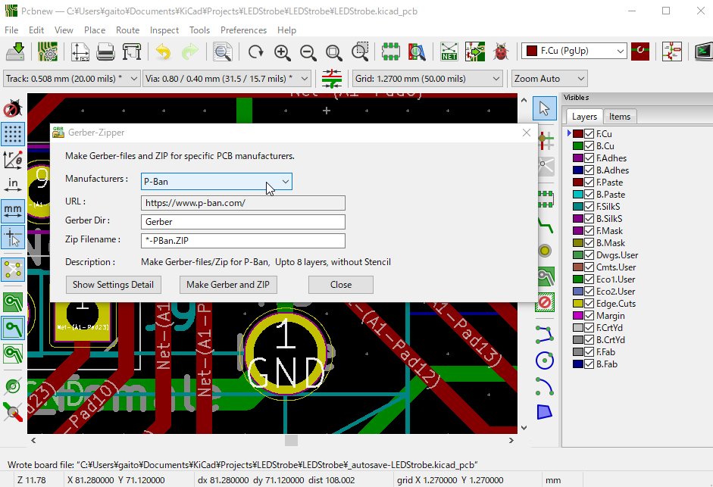
Task: Open Board Setup icon
Action: click(x=48, y=52)
